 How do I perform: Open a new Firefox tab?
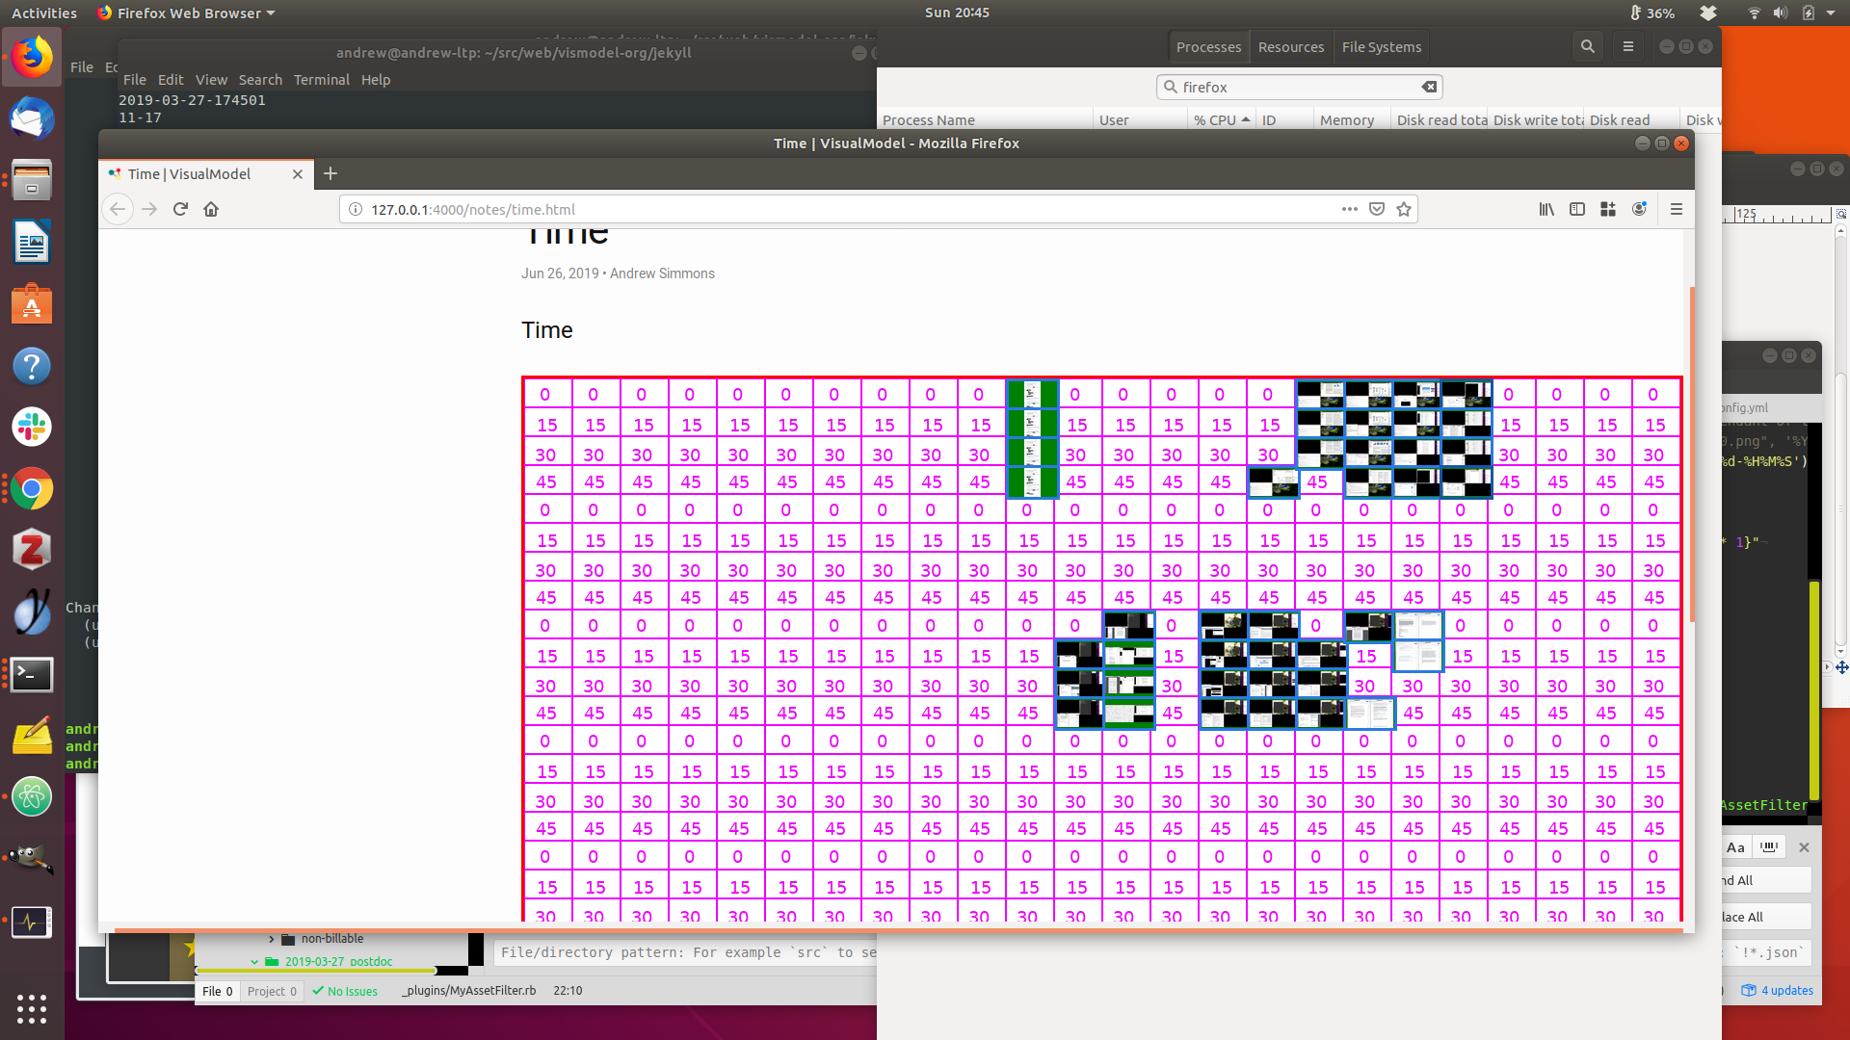click(330, 173)
